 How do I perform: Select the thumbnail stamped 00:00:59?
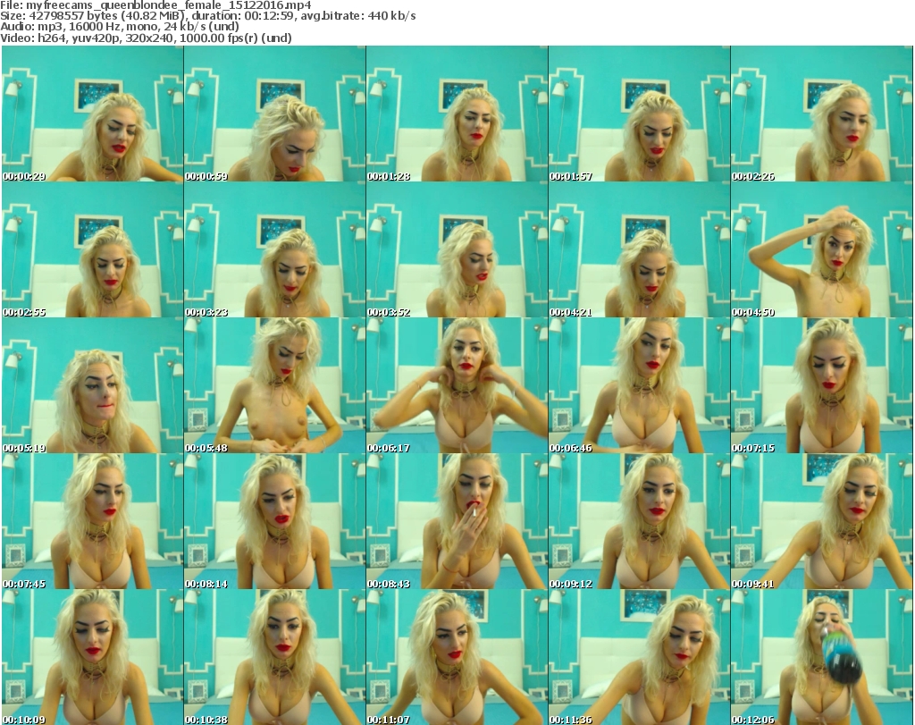(x=275, y=114)
